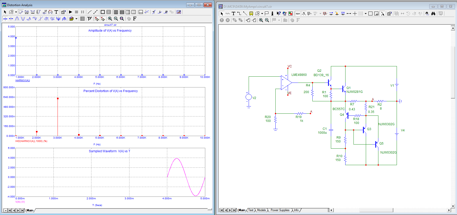This screenshot has width=457, height=215.
Task: Click the Info mode 'i' icon
Action: (x=272, y=14)
